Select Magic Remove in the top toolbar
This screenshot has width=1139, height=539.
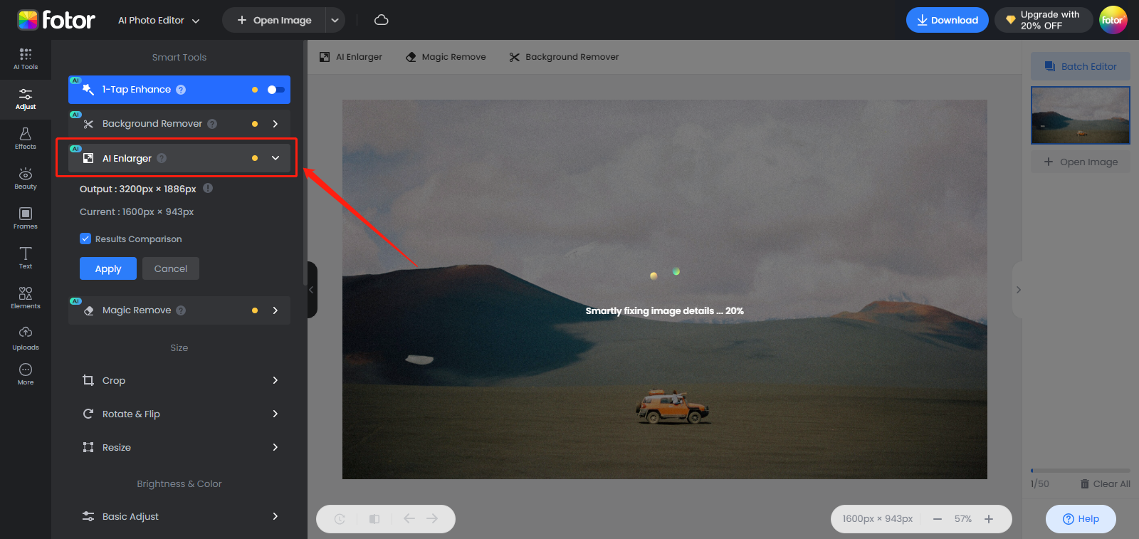point(446,57)
